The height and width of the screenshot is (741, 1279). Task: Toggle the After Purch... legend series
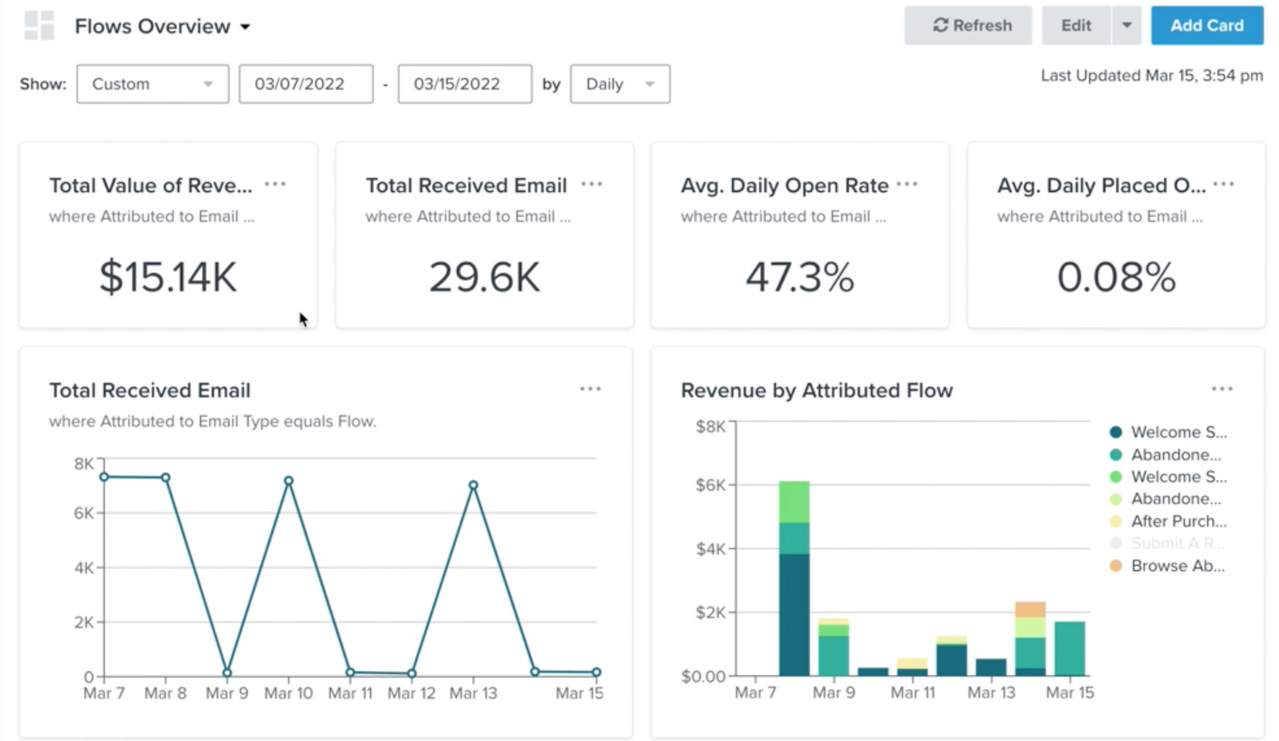click(x=1179, y=521)
